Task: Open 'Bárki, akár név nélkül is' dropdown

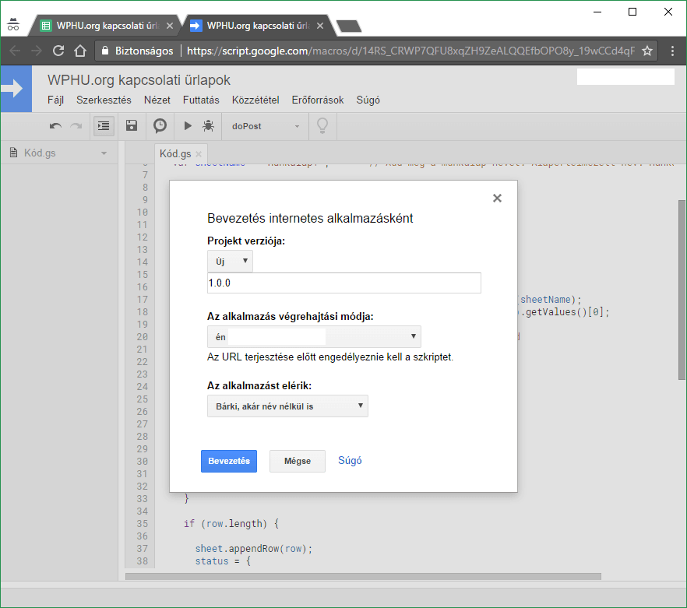Action: tap(287, 406)
